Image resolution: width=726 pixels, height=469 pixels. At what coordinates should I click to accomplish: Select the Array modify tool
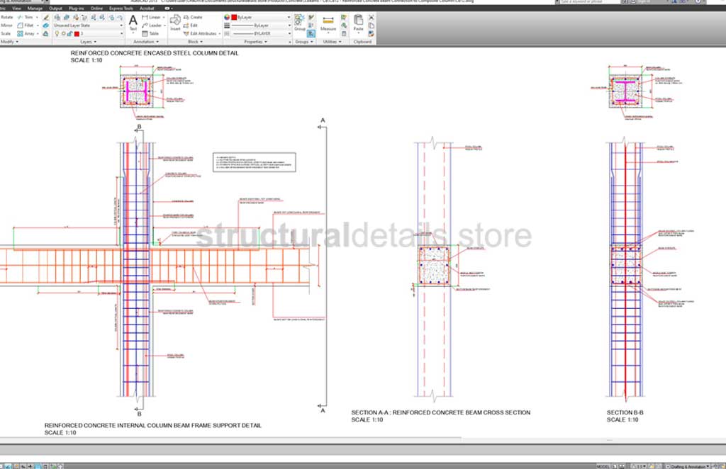click(29, 33)
